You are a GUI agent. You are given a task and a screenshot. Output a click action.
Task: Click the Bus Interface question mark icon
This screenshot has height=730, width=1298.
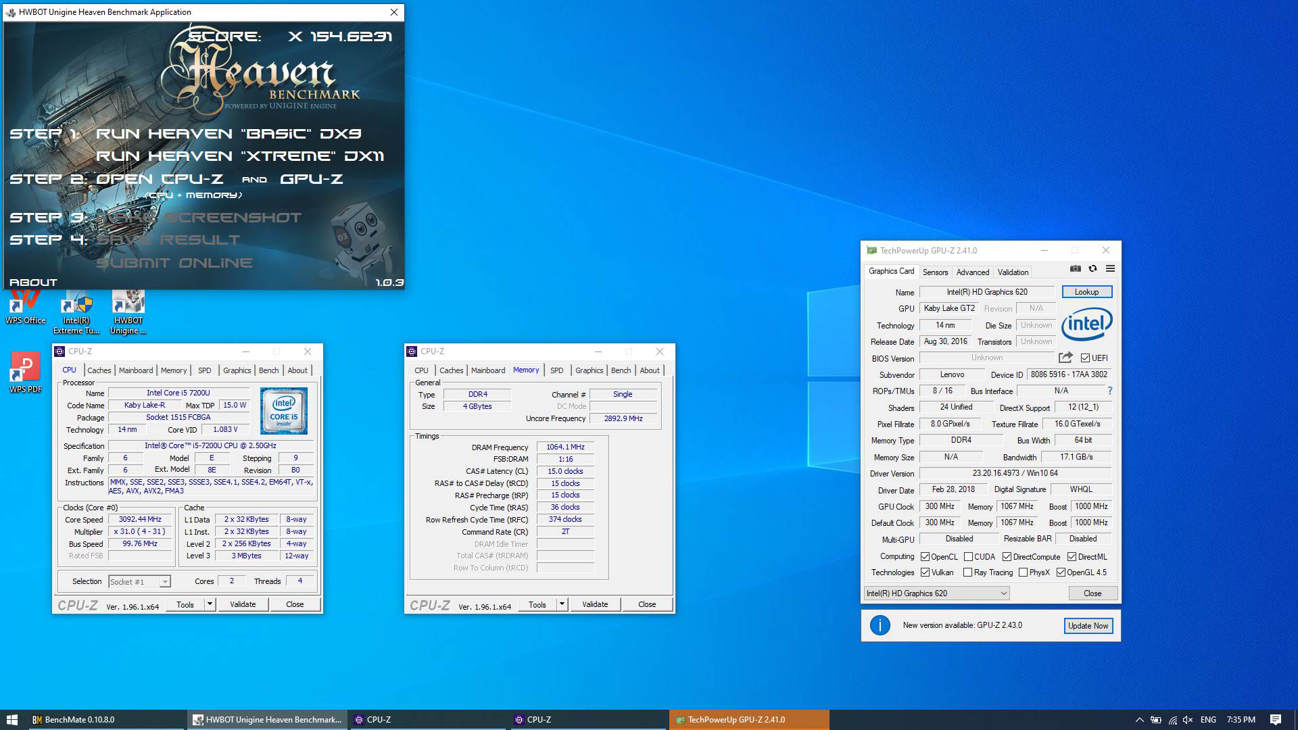[x=1109, y=391]
